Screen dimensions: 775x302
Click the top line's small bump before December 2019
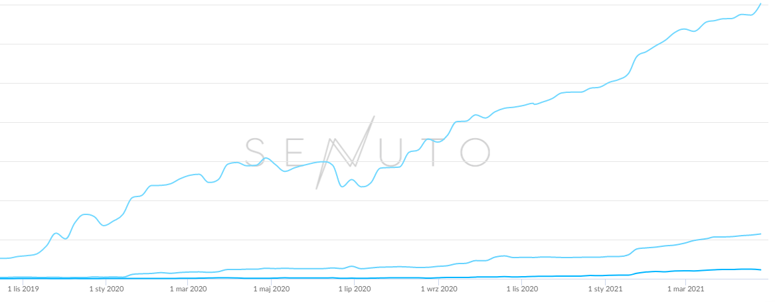(x=57, y=233)
